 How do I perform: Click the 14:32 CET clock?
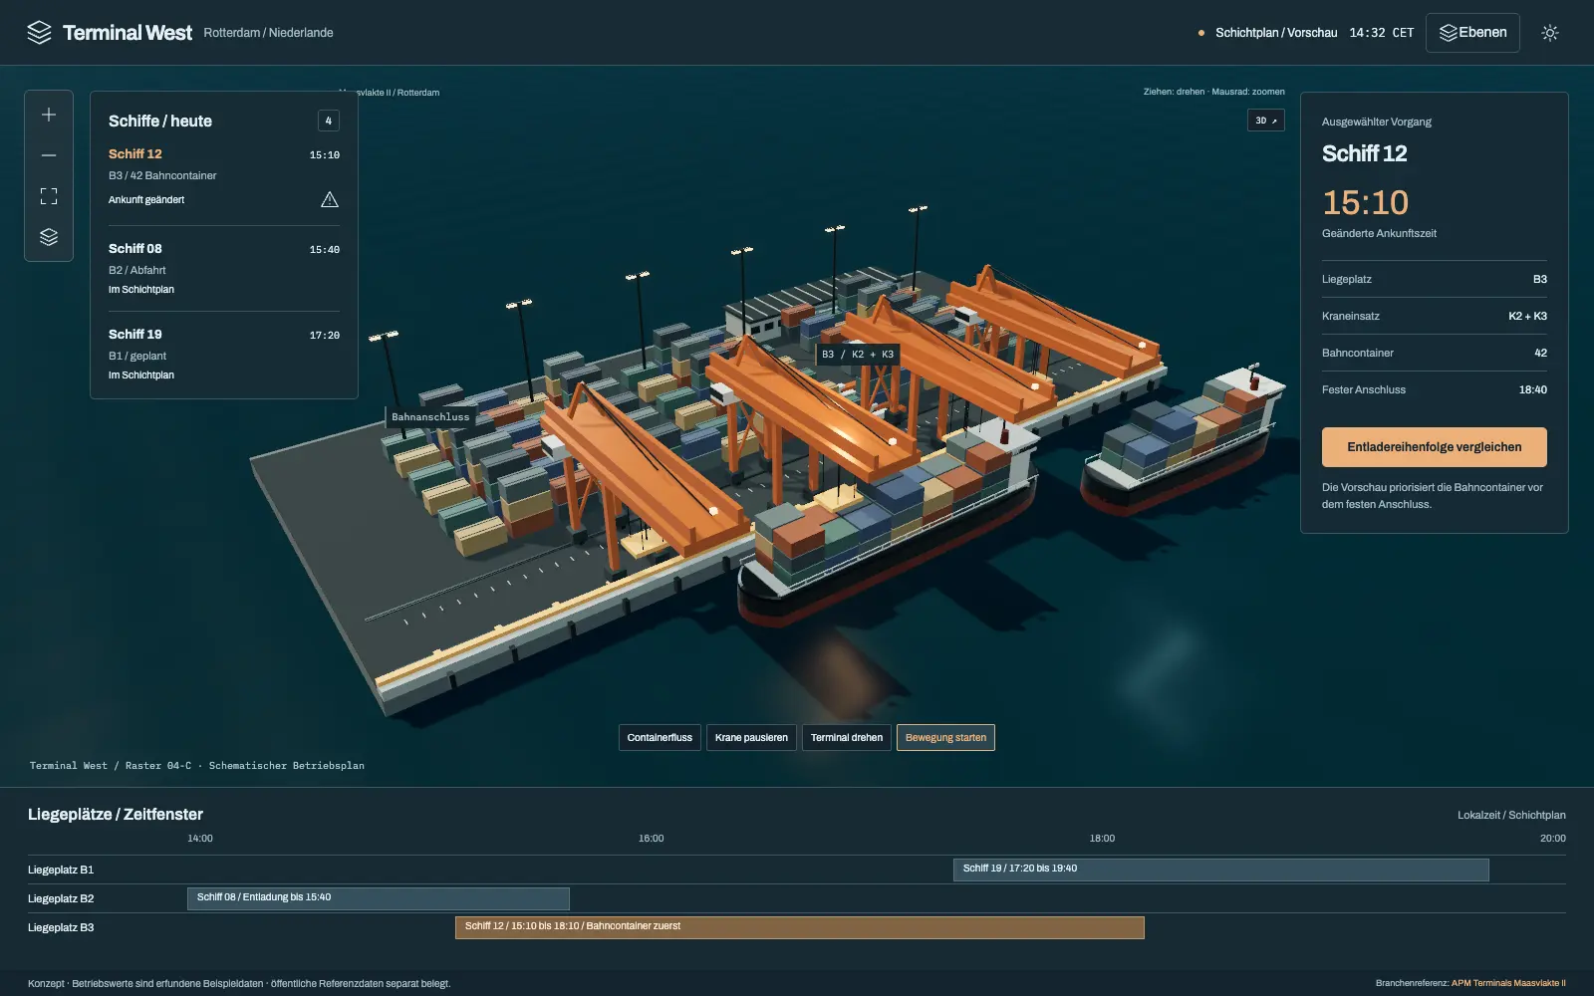point(1382,33)
